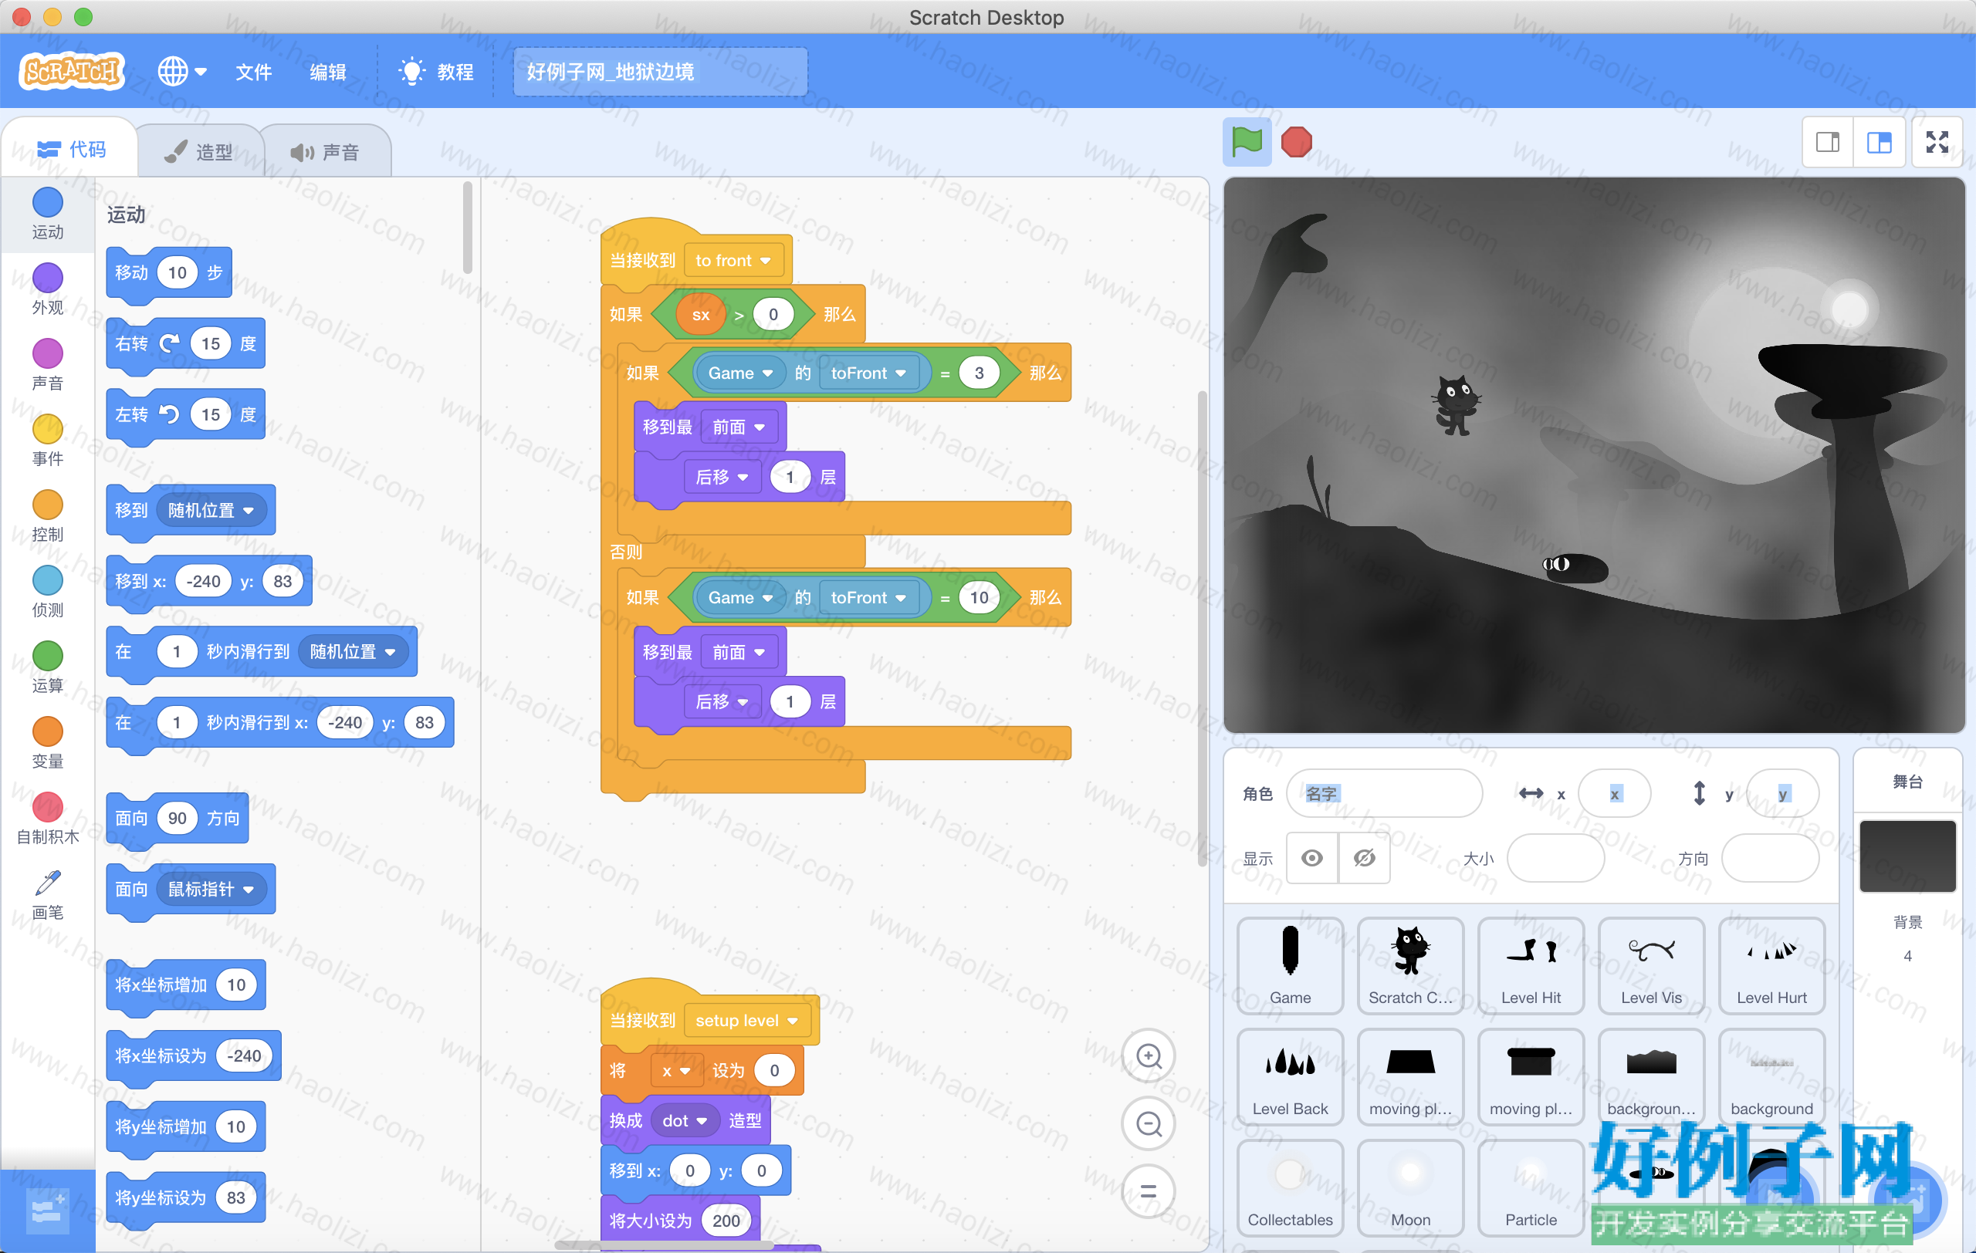
Task: Click the sprite y coordinate field
Action: pos(1782,793)
